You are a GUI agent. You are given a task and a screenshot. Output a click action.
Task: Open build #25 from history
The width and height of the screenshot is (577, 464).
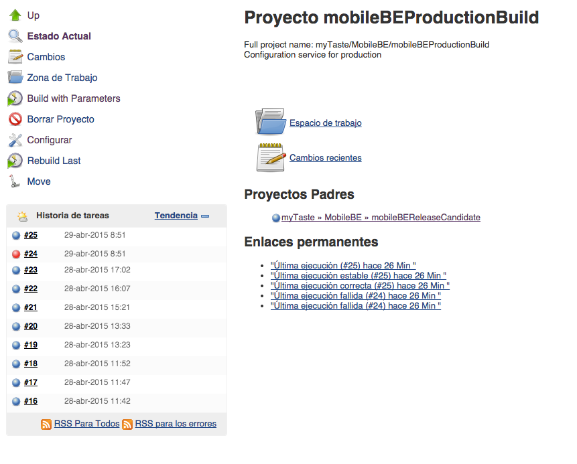(x=31, y=236)
